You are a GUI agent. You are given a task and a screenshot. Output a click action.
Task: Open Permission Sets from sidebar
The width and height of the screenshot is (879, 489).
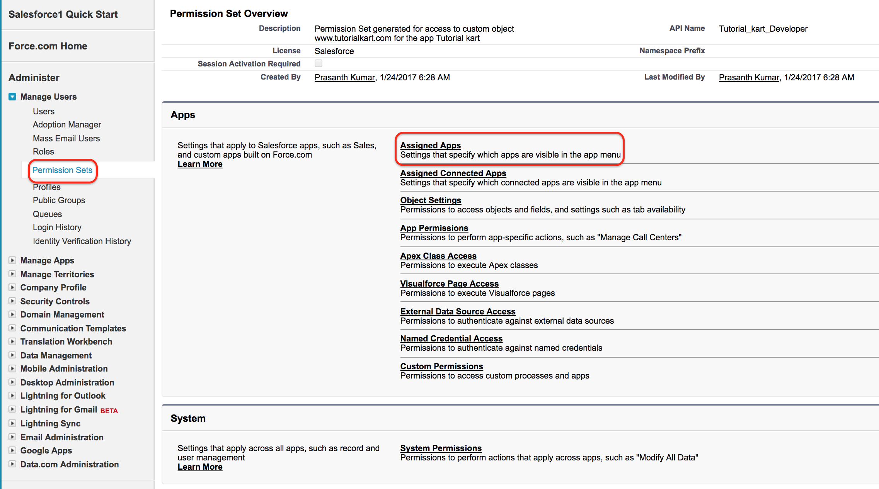tap(63, 170)
